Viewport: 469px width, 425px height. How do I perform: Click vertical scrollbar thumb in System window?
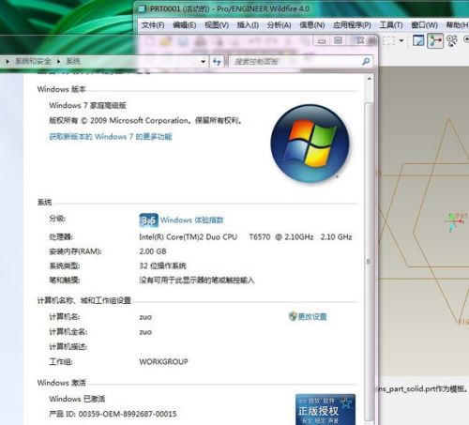tap(370, 261)
